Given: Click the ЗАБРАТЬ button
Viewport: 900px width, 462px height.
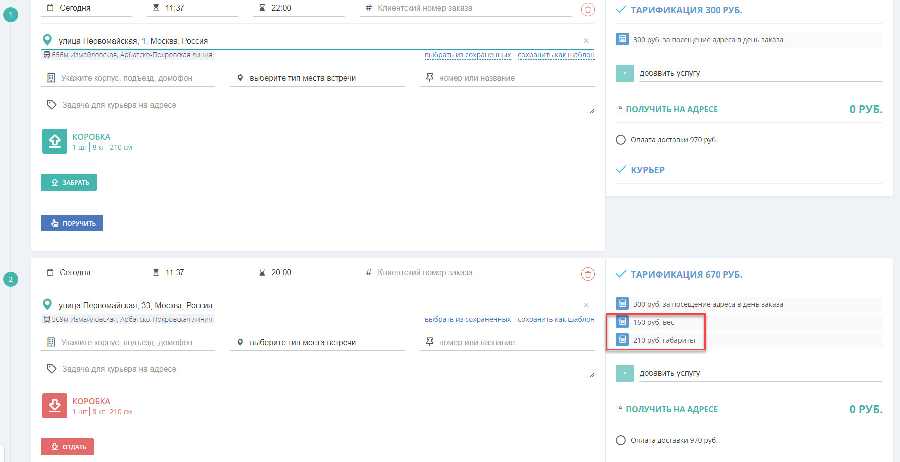Looking at the screenshot, I should pyautogui.click(x=69, y=182).
